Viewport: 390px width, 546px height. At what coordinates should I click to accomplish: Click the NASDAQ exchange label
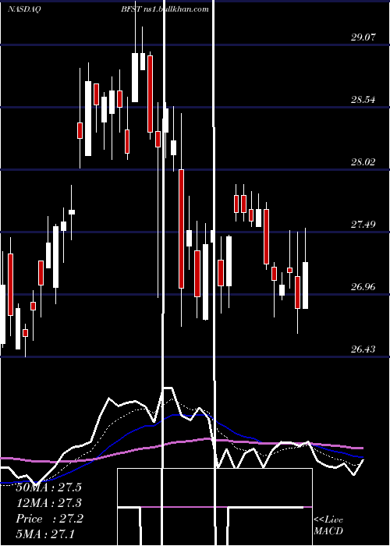23,9
